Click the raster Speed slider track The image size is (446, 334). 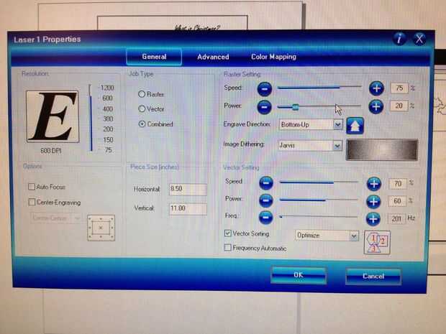pos(319,87)
